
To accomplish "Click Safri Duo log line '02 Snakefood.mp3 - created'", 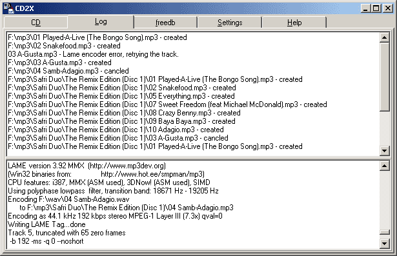I will point(122,88).
